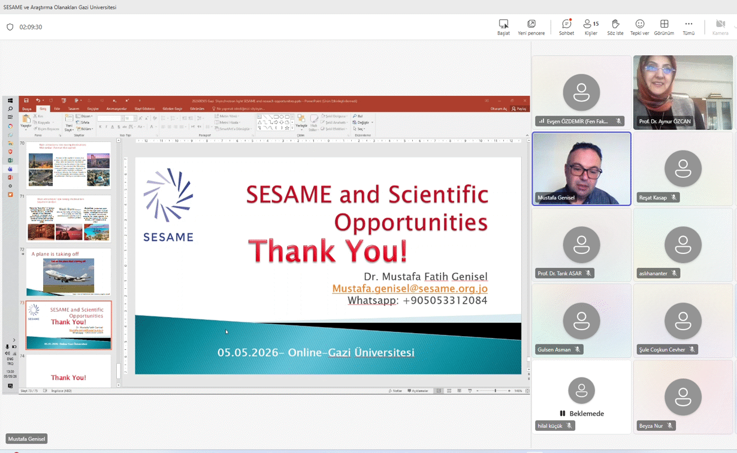
Task: Click the Yapıştır paste button
Action: click(x=26, y=122)
